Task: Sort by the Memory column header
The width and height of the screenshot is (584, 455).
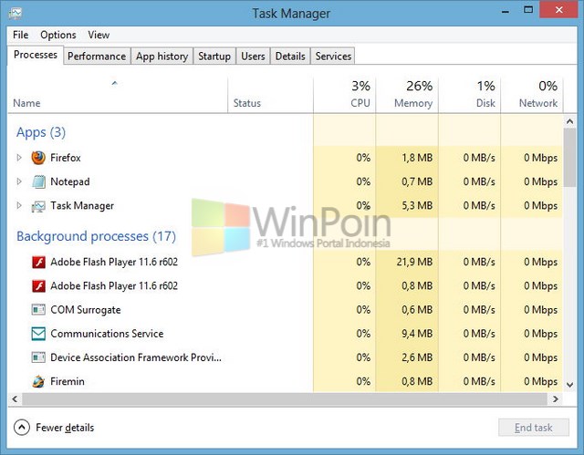Action: [407, 95]
